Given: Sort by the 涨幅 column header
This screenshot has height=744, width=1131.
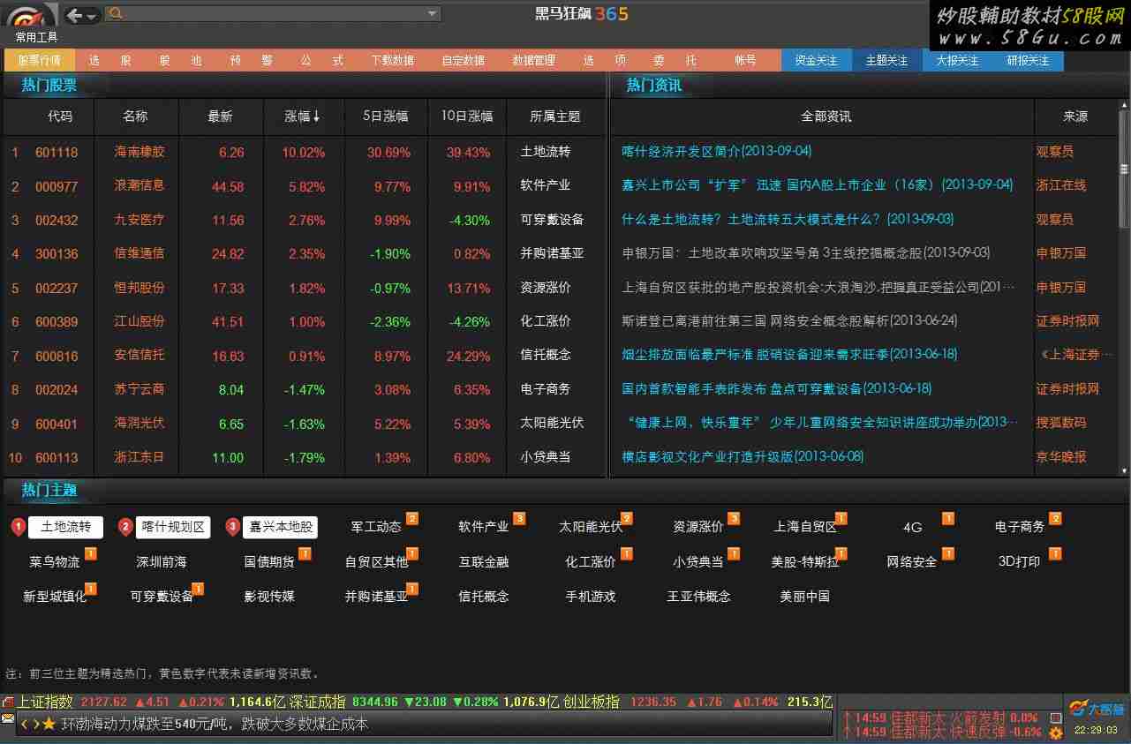Looking at the screenshot, I should [x=303, y=116].
